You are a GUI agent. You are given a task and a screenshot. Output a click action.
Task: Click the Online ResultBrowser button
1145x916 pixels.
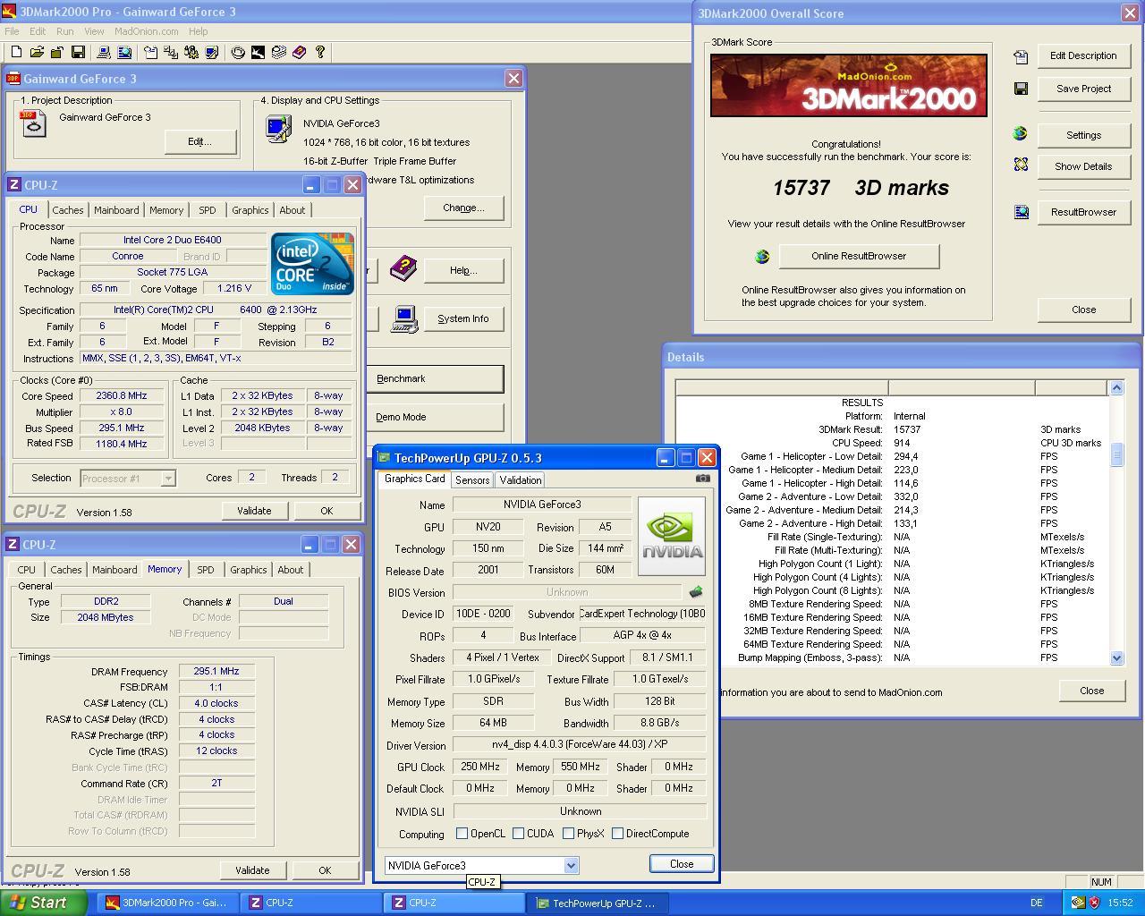pos(859,256)
